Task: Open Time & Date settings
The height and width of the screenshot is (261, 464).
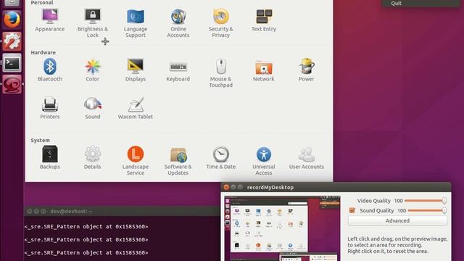Action: (220, 157)
